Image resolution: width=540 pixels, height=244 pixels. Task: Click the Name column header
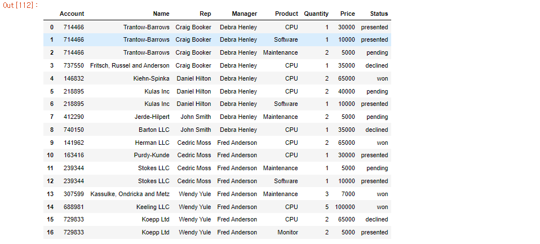point(161,14)
